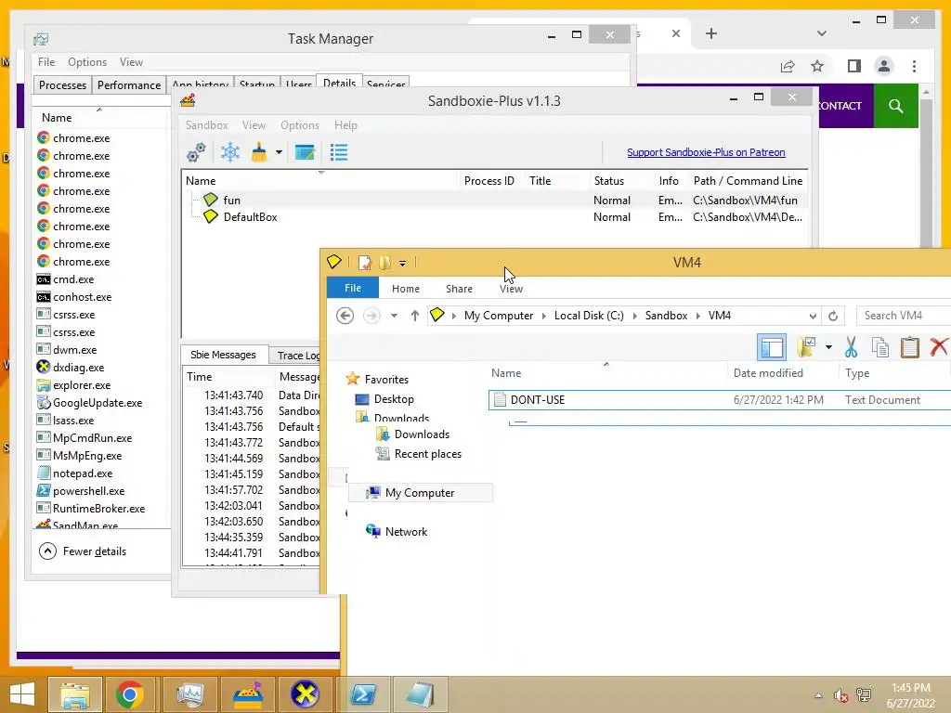Switch to Performance tab in Task Manager
The width and height of the screenshot is (951, 713).
click(x=129, y=84)
